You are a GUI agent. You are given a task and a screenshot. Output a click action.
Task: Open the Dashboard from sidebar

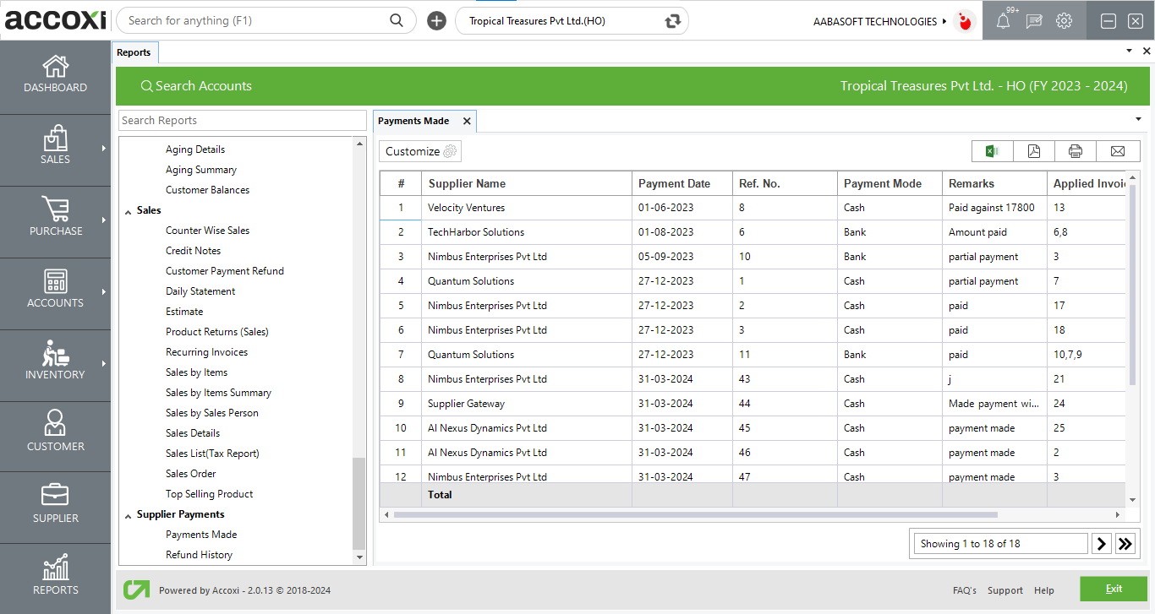point(55,74)
